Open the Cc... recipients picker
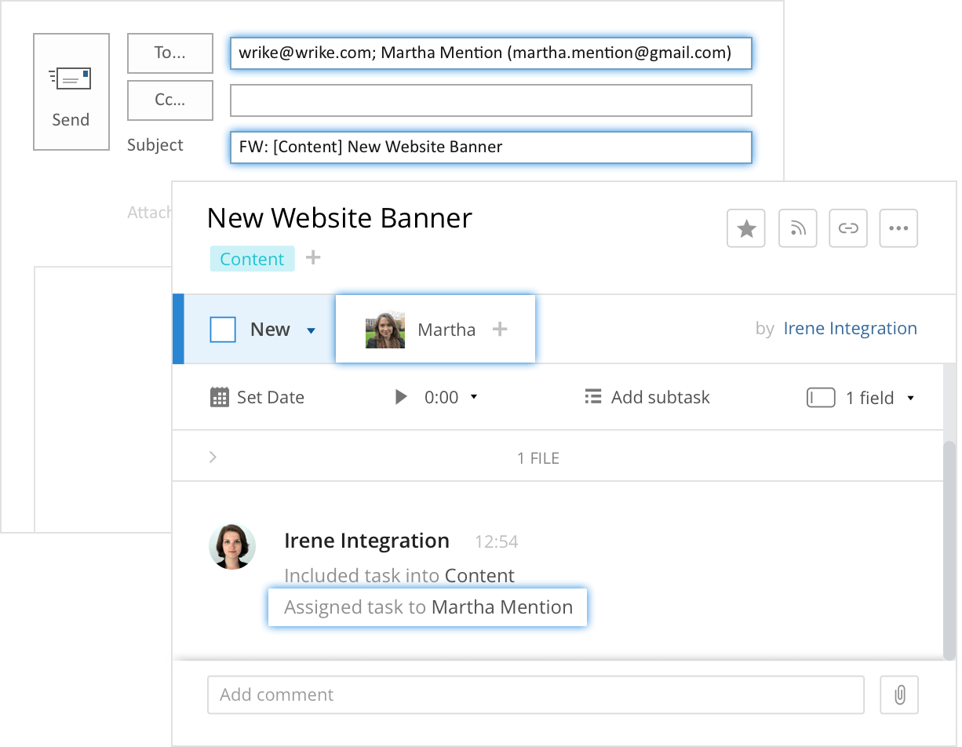Screen dimensions: 962x747 170,100
